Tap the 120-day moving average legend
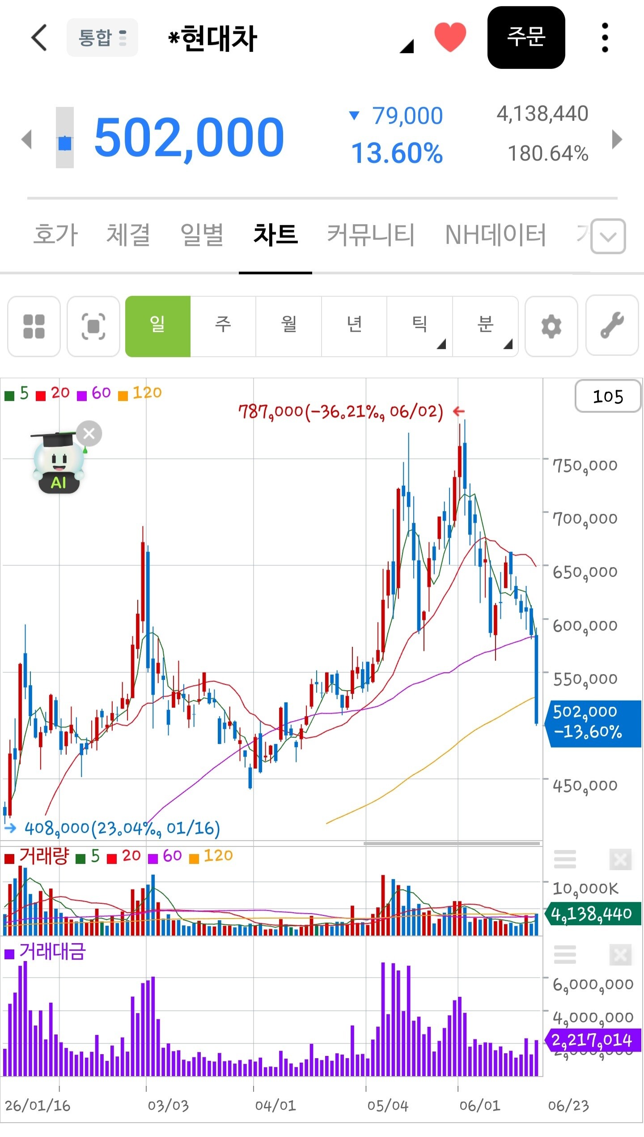Viewport: 644px width, 1137px height. point(140,393)
